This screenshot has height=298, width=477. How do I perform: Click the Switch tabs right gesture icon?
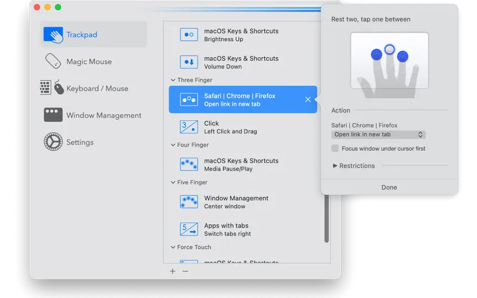(x=189, y=229)
